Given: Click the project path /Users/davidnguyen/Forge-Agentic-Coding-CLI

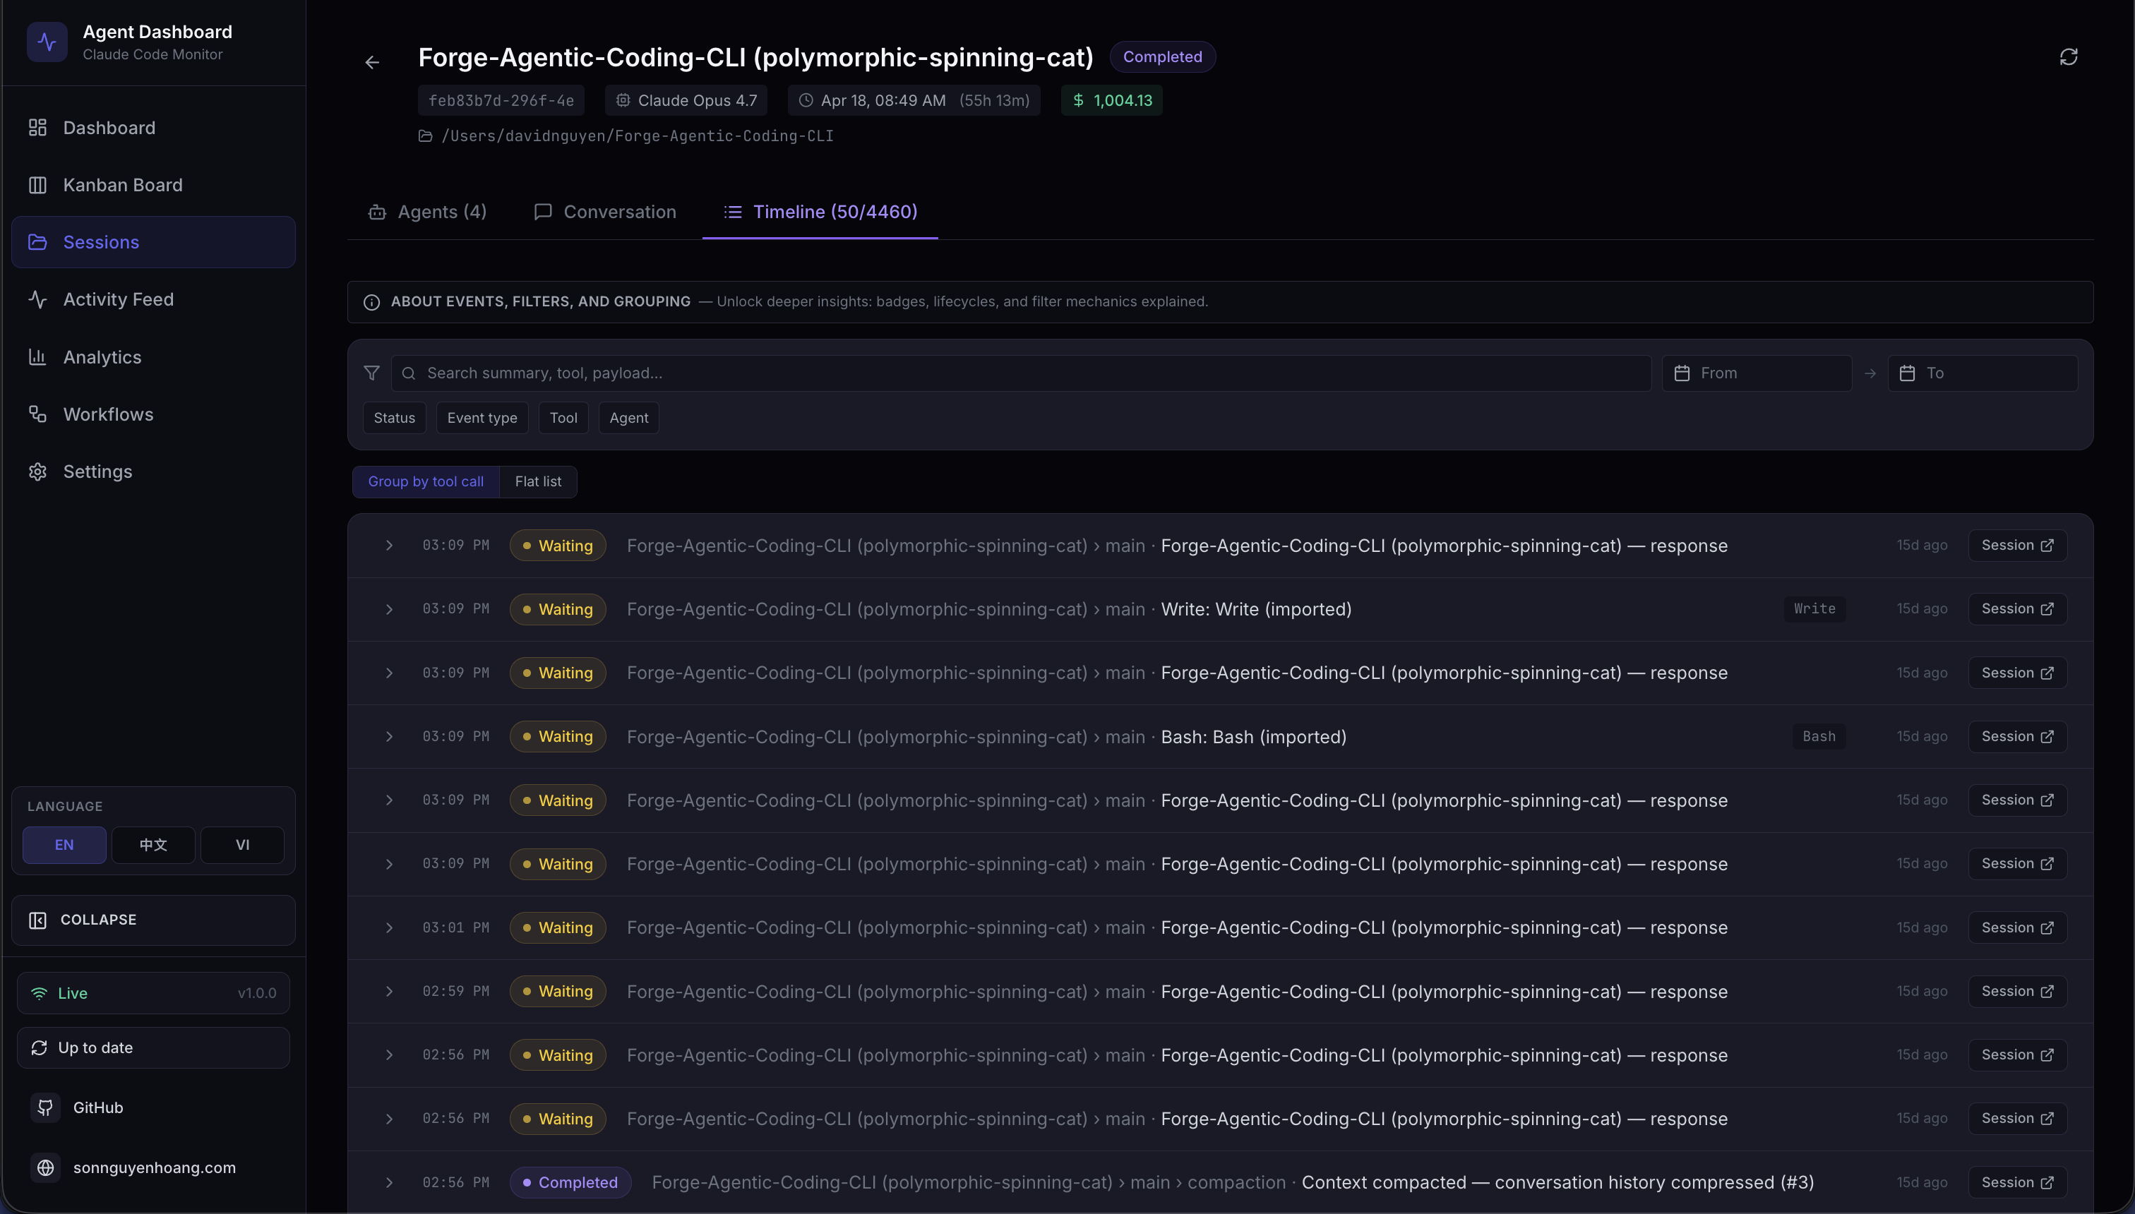Looking at the screenshot, I should tap(637, 136).
